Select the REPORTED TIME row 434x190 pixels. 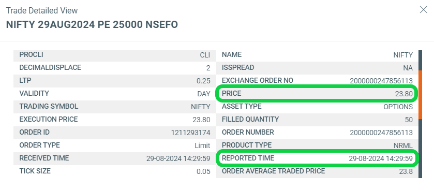(317, 158)
